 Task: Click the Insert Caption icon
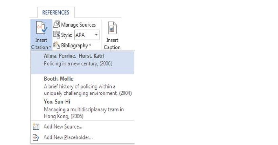[x=112, y=28]
